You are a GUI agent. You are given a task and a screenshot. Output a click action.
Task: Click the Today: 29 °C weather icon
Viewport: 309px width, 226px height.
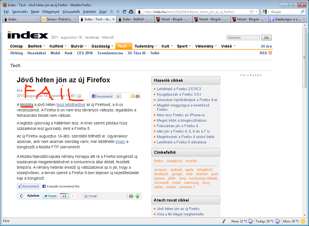point(278,221)
